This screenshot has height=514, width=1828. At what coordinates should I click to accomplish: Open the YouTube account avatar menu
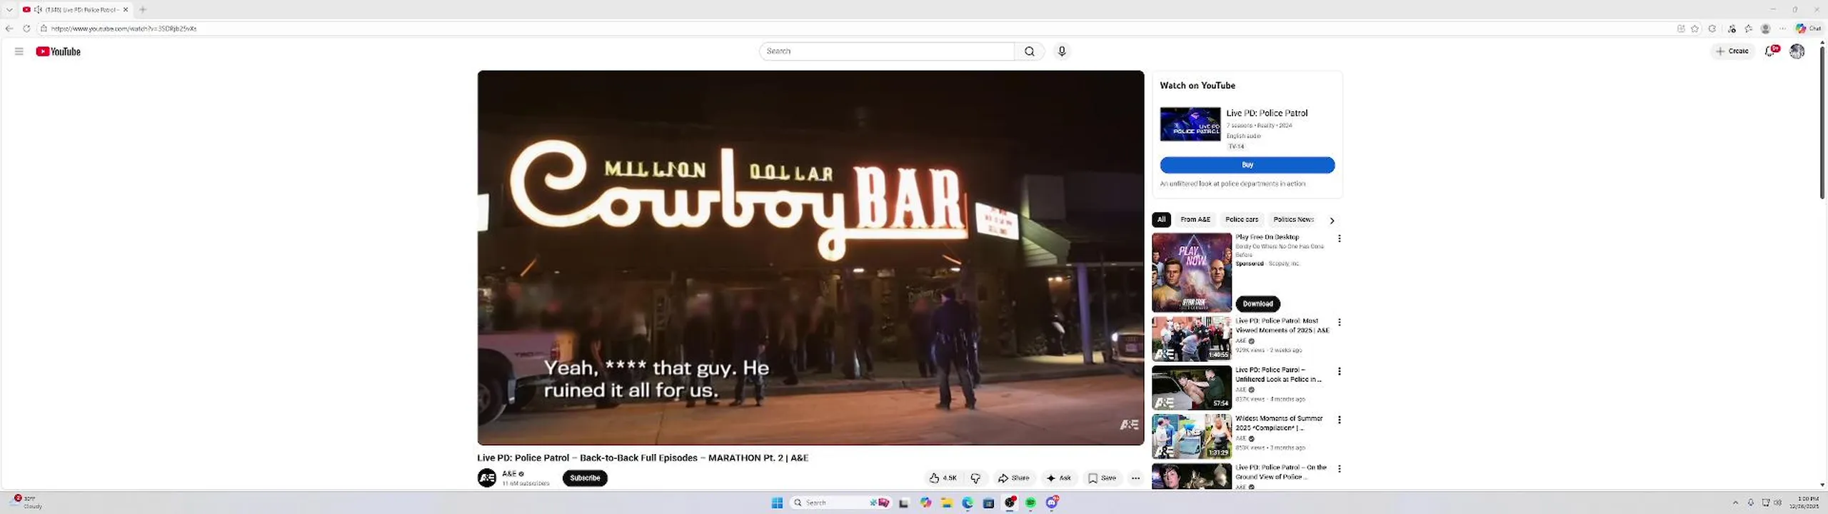coord(1797,51)
